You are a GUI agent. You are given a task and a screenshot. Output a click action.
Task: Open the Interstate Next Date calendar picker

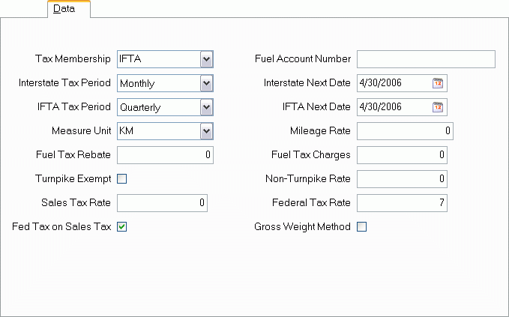point(438,83)
